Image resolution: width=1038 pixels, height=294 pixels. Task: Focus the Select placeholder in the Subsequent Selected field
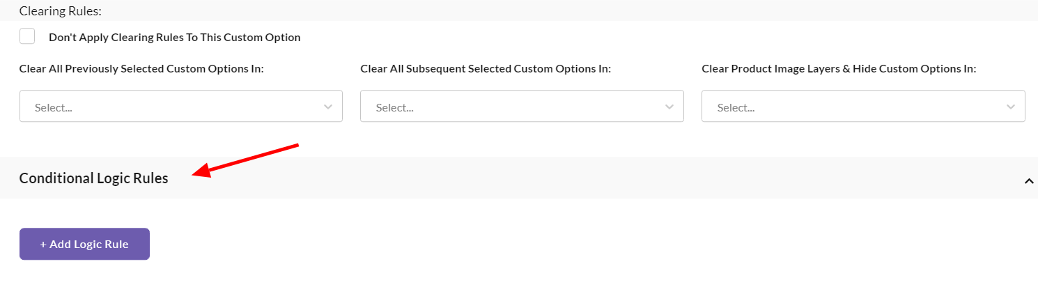(394, 108)
